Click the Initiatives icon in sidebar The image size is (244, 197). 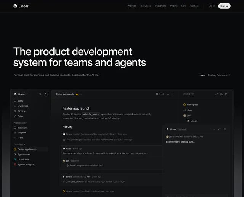(15, 128)
